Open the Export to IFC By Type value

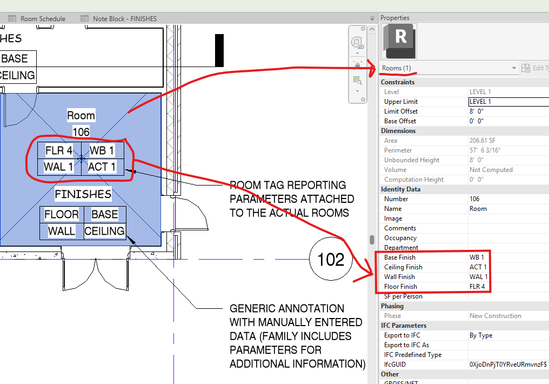pos(508,335)
